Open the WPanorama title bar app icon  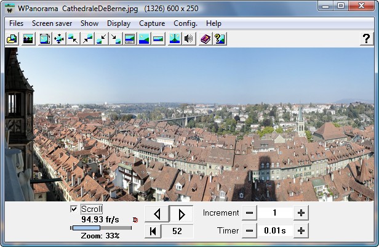pyautogui.click(x=10, y=9)
